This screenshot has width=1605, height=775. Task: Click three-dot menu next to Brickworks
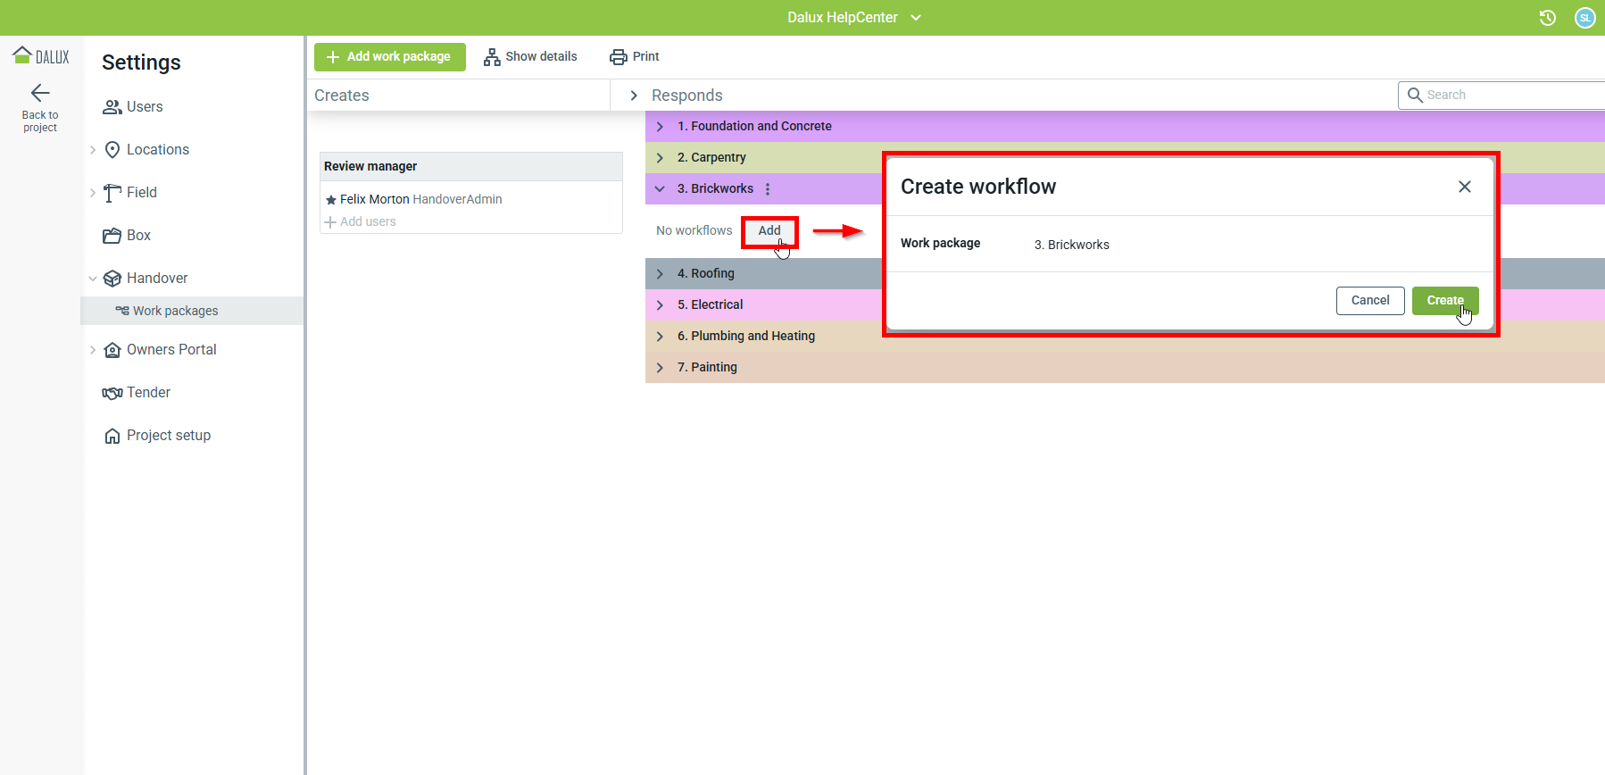(768, 189)
